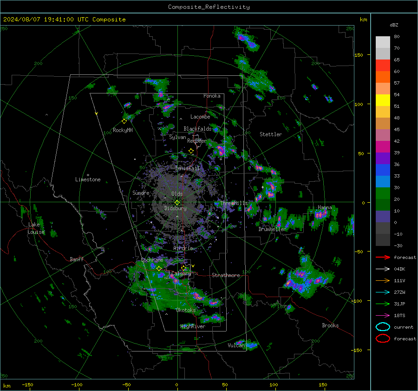Click the Calgary city label
This screenshot has width=418, height=391.
(181, 273)
